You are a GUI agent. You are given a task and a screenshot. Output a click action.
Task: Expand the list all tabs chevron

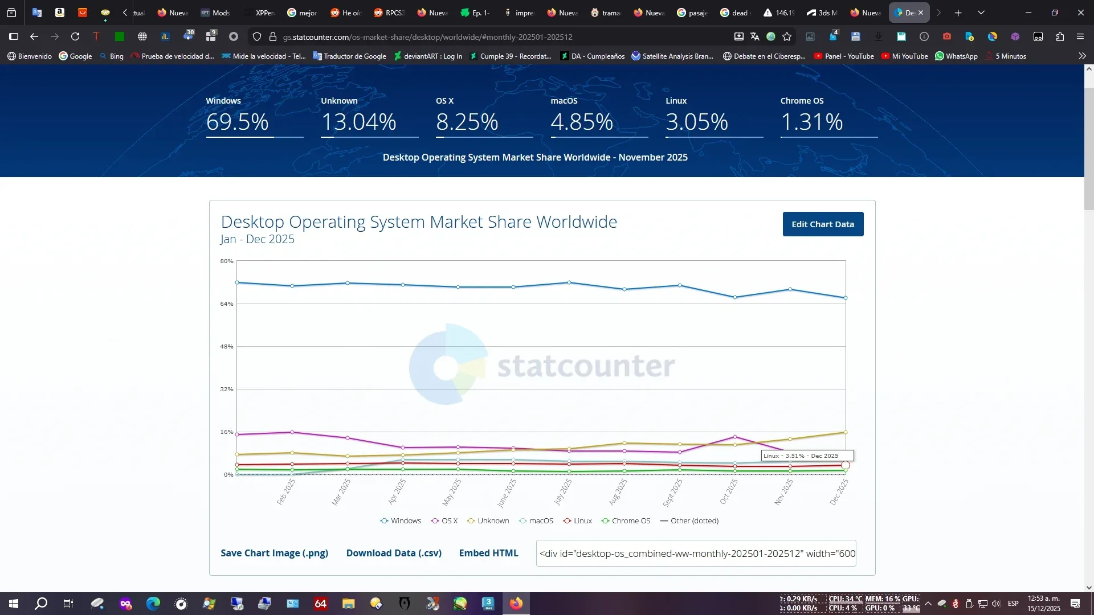(981, 13)
